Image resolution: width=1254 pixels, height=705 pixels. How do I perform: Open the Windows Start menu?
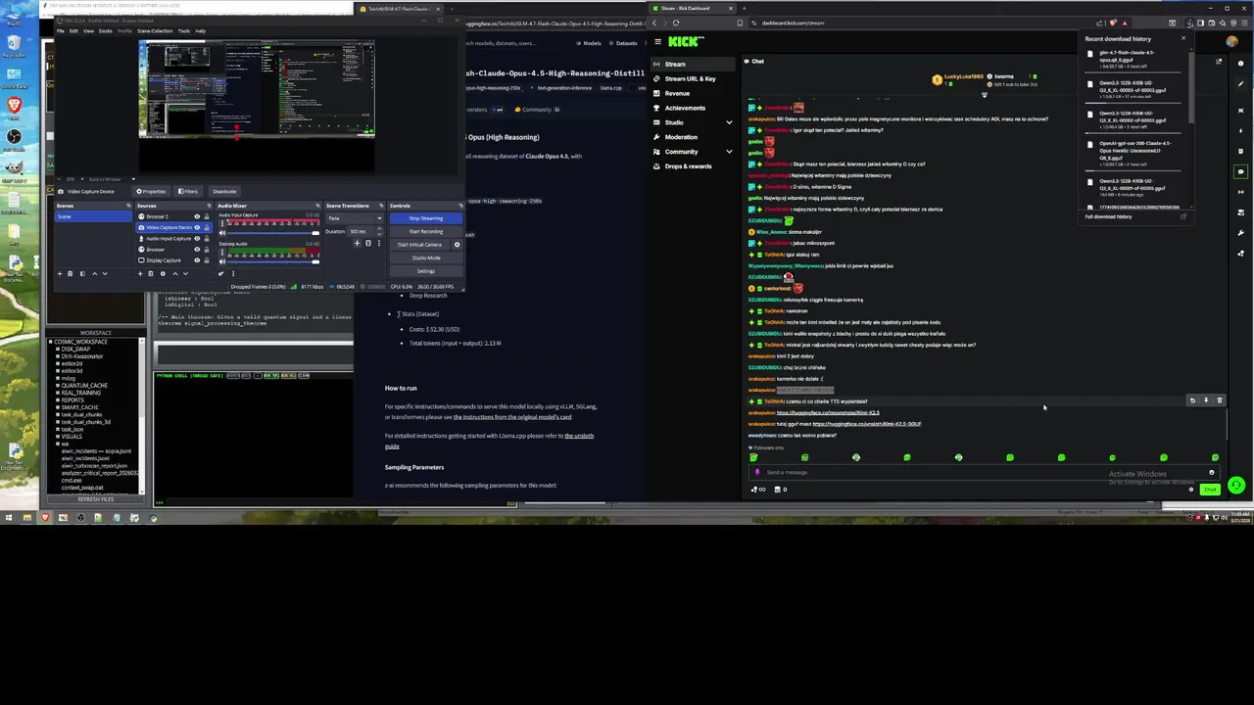click(9, 517)
